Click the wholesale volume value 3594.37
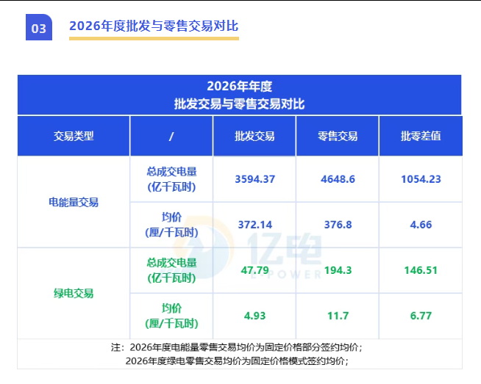This screenshot has height=384, width=481. (x=254, y=179)
